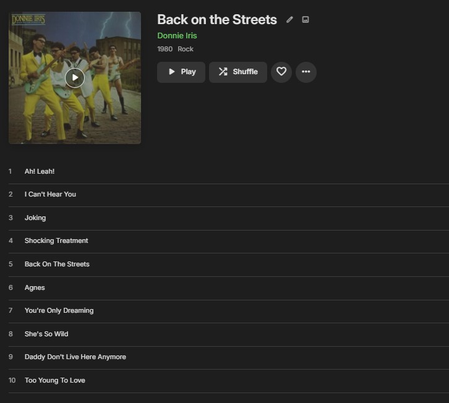Click the Rock genre label

click(x=186, y=49)
